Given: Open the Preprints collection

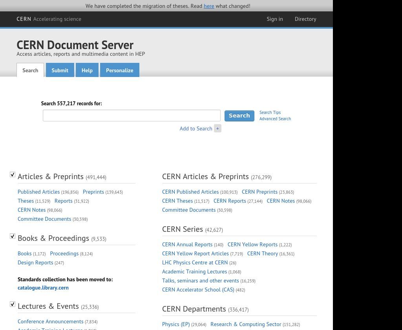Looking at the screenshot, I should coord(93,192).
